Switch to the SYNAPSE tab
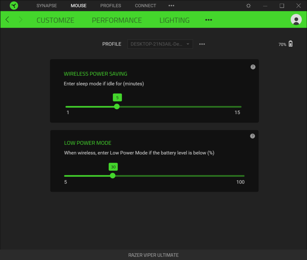This screenshot has height=260, width=307. tap(47, 6)
